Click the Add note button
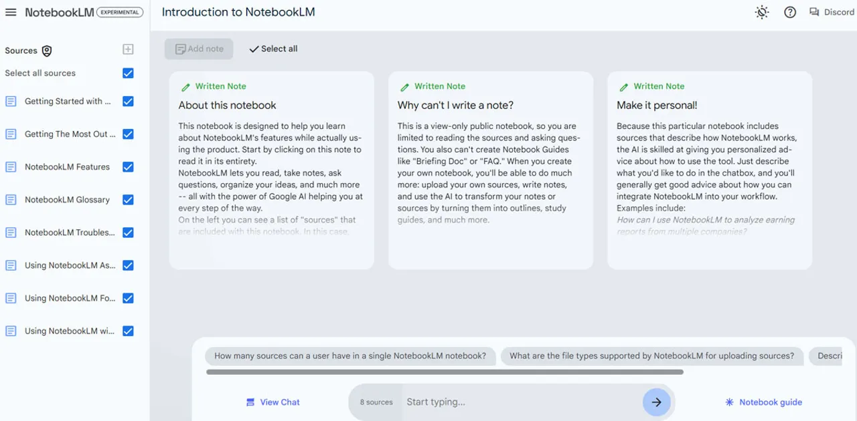Screen dimensions: 857x421 tap(199, 49)
